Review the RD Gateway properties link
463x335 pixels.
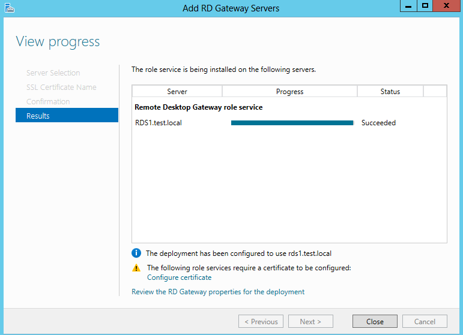[x=218, y=292]
